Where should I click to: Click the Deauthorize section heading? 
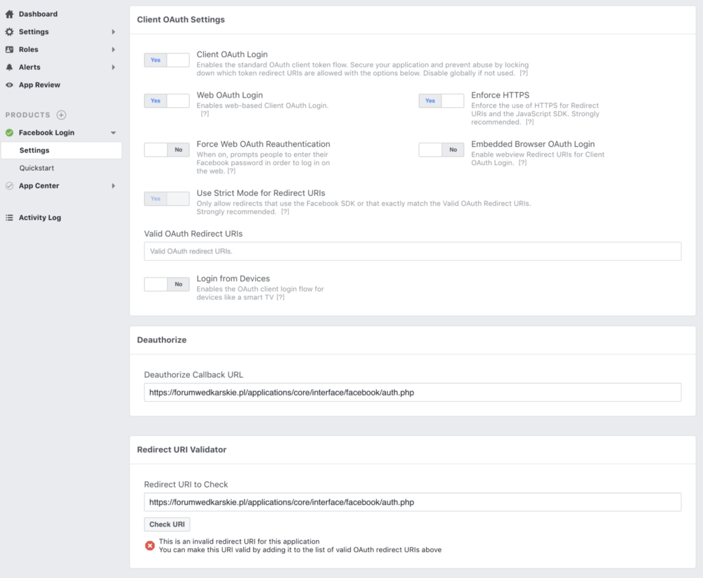click(x=162, y=340)
